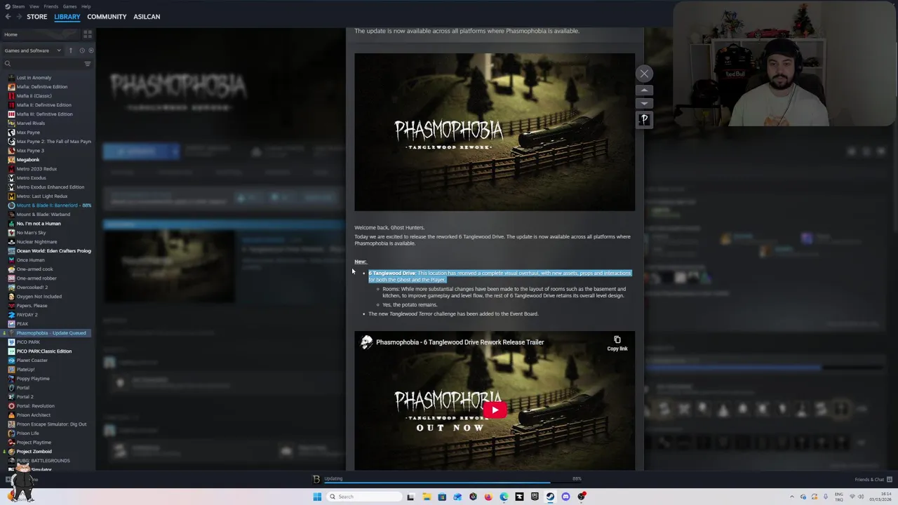Switch to the LIBRARY tab
Screen dimensions: 898x505
tap(67, 17)
